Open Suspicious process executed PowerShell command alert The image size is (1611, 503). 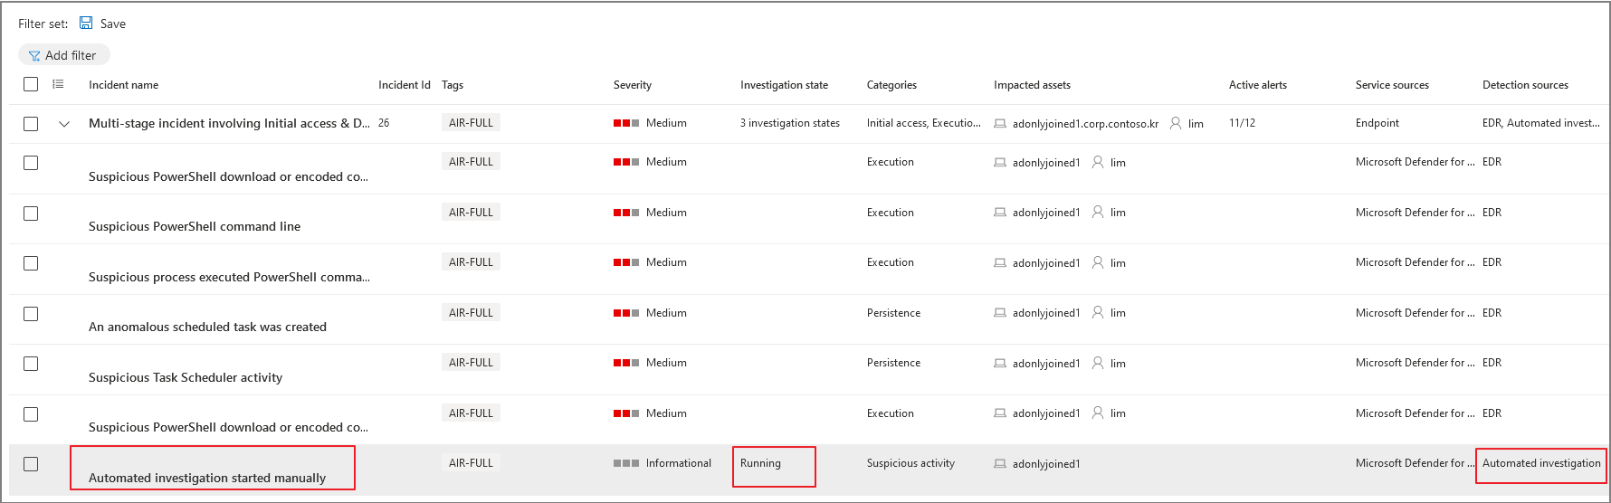(x=229, y=277)
